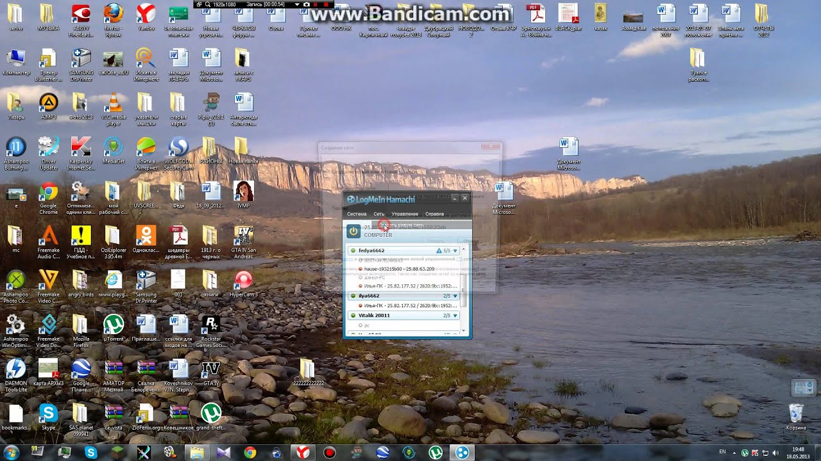
Task: Click the Bandicam taskbar record icon
Action: [329, 453]
